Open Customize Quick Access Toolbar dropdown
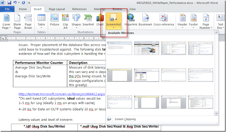 29,3
